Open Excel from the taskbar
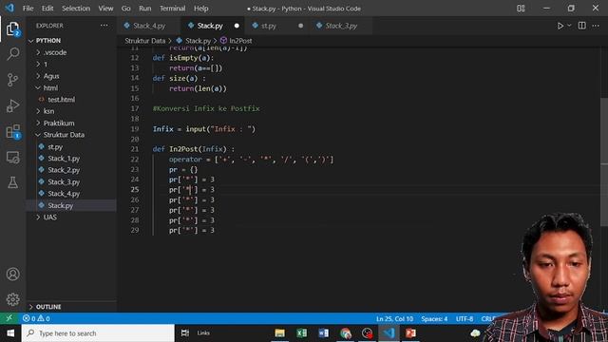Viewport: 608px width, 342px height. click(302, 333)
